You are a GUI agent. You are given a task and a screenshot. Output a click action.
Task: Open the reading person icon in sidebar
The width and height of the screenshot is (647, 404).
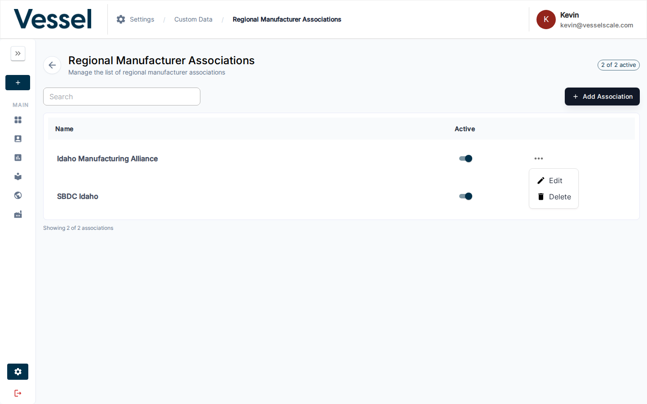tap(18, 176)
